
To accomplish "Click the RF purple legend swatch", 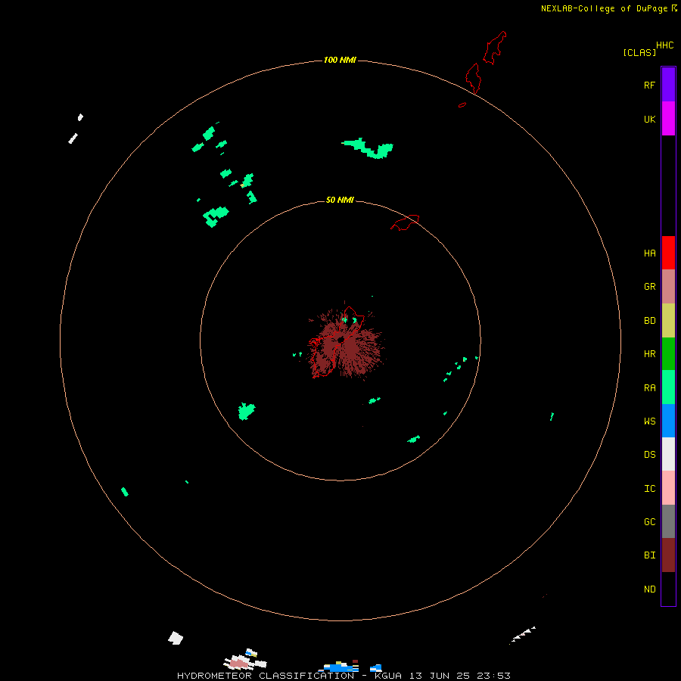I will [x=668, y=85].
